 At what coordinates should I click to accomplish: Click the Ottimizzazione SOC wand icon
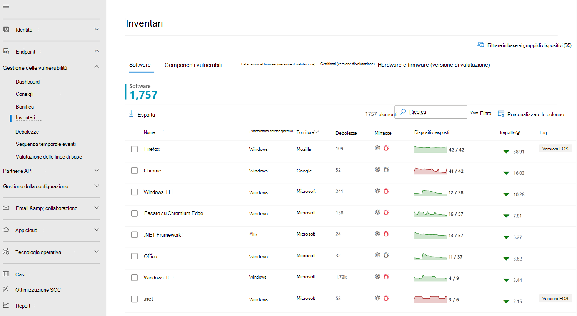tap(6, 289)
